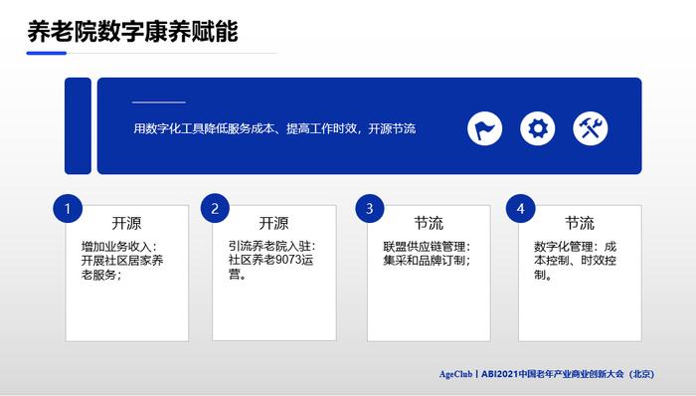Select the text 引流养老院入驻：社区养老9073运营
This screenshot has height=396, width=696.
[x=272, y=260]
